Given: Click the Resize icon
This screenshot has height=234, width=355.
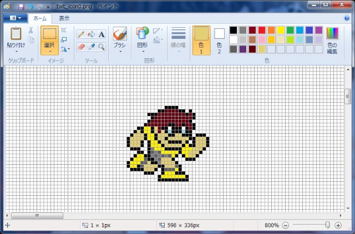Looking at the screenshot, I should pyautogui.click(x=64, y=39).
